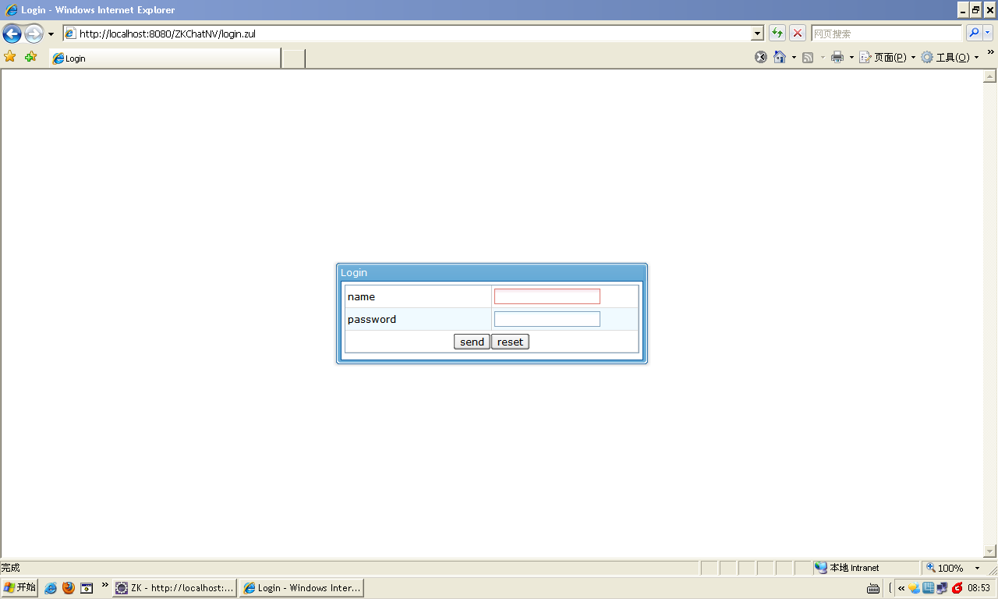Expand the feeds dropdown arrow
998x599 pixels.
[x=823, y=58]
